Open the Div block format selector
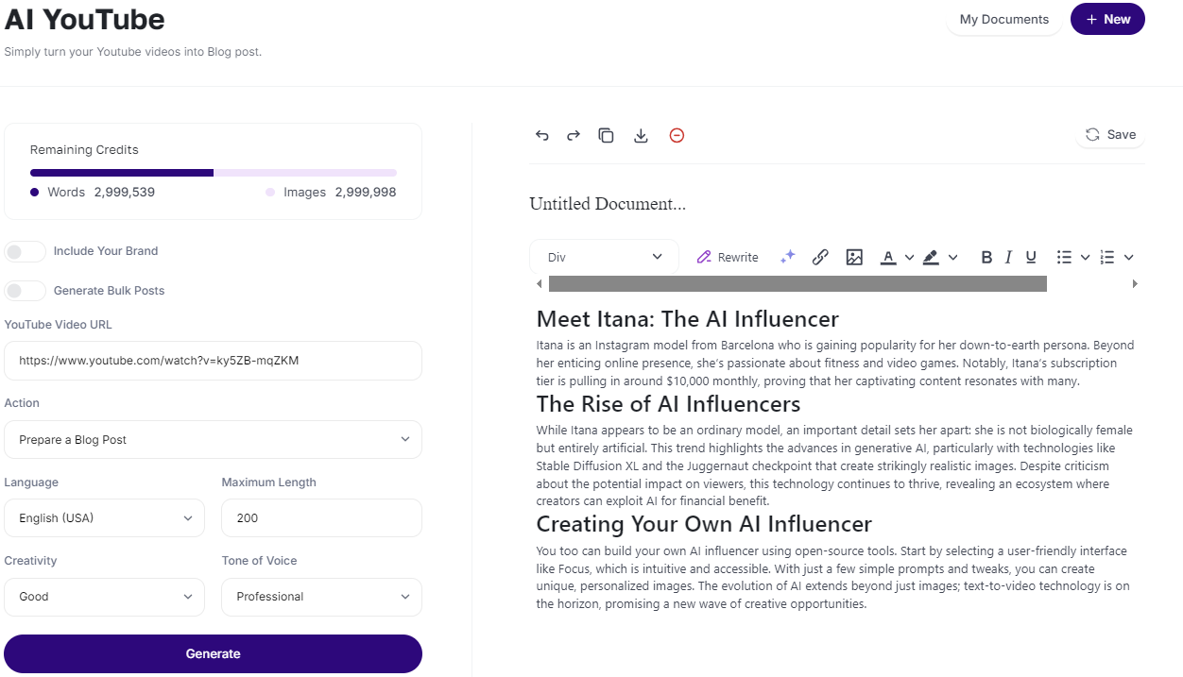The height and width of the screenshot is (677, 1183). [x=605, y=257]
